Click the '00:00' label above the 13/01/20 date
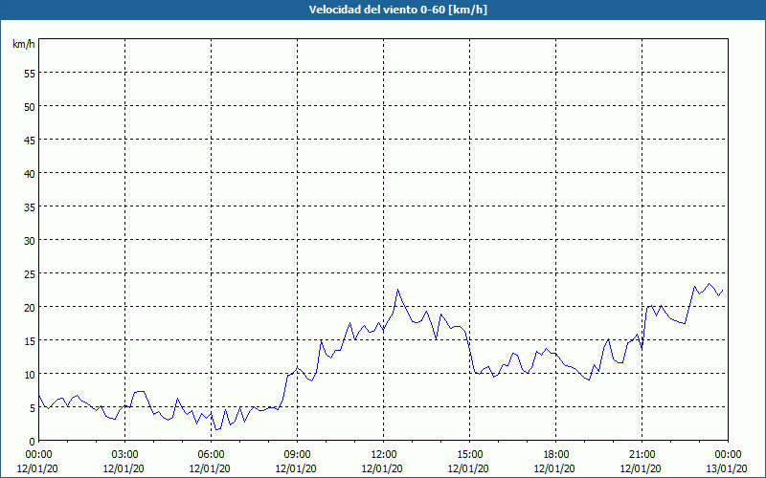The height and width of the screenshot is (478, 766). 728,455
